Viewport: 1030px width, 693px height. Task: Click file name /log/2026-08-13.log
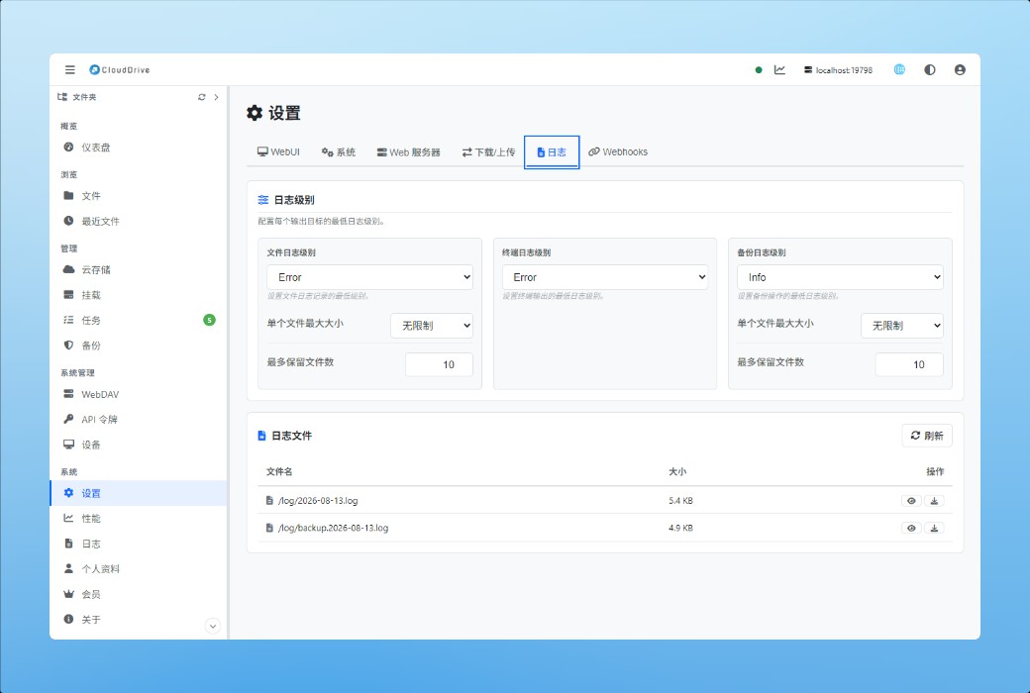318,501
